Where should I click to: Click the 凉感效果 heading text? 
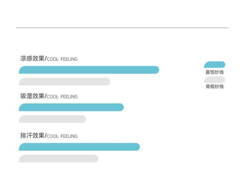pyautogui.click(x=32, y=58)
